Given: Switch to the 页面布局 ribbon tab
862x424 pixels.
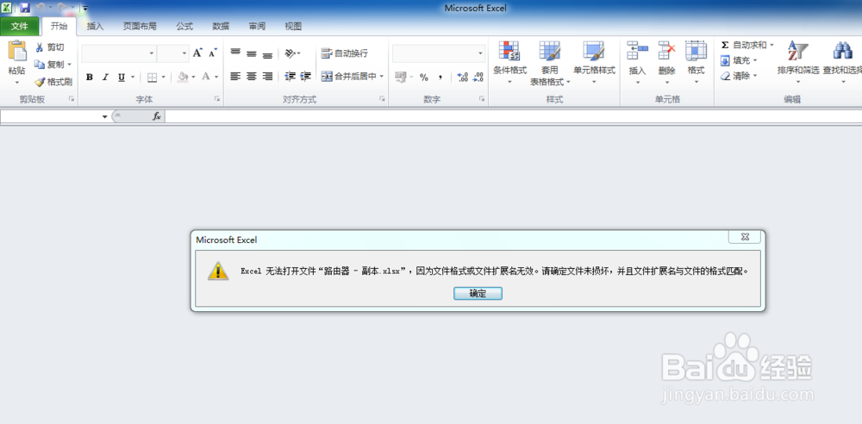Looking at the screenshot, I should [140, 26].
